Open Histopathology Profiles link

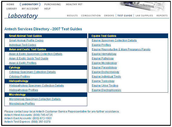[24, 90]
